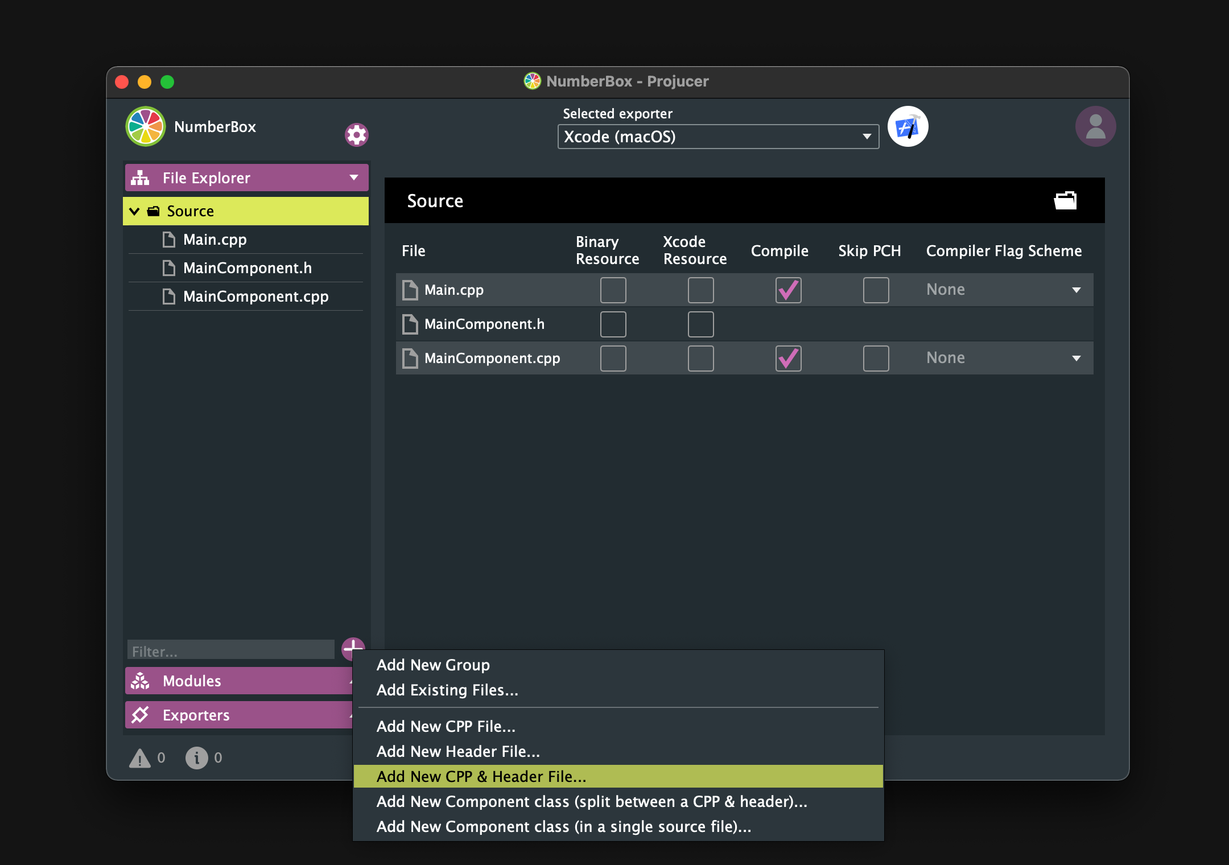This screenshot has width=1229, height=865.
Task: Click the NumberBox project name label
Action: click(215, 127)
